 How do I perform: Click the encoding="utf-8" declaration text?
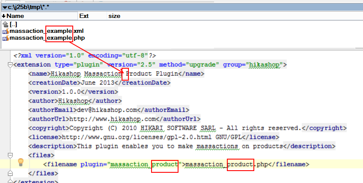[x=118, y=55]
